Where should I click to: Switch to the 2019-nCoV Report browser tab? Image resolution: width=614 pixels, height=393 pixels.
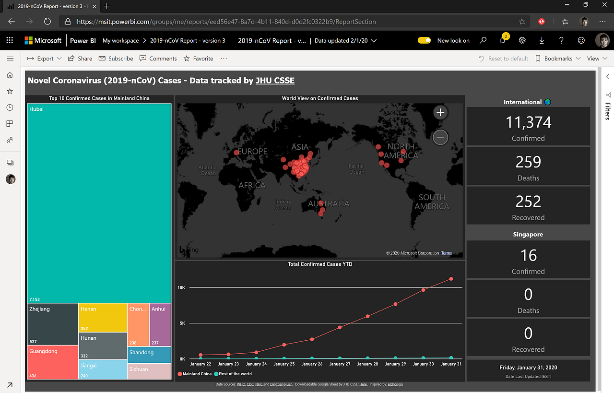[x=48, y=7]
